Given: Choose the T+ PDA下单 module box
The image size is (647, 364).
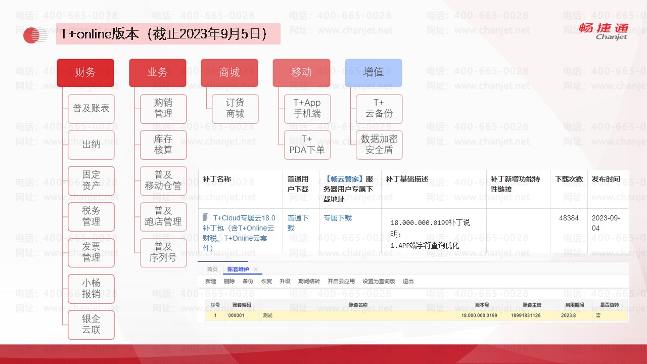Looking at the screenshot, I should point(307,145).
